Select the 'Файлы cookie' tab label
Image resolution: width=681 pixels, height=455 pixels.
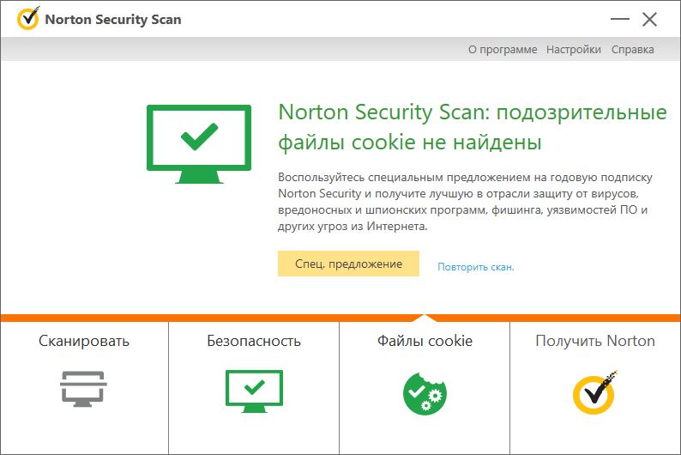[x=425, y=341]
